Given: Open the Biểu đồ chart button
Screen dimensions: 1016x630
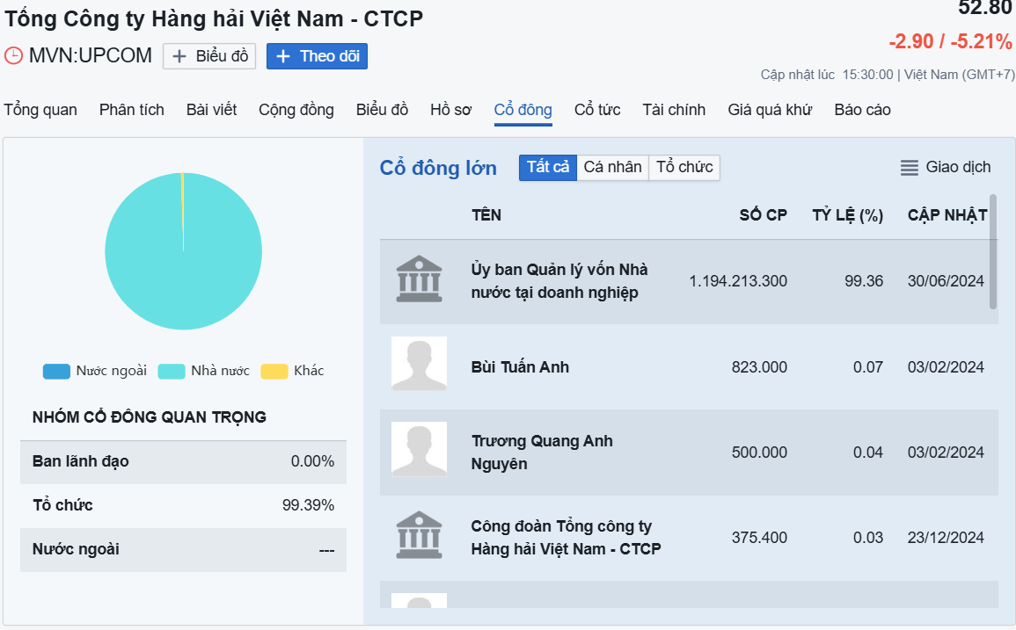Looking at the screenshot, I should point(209,56).
